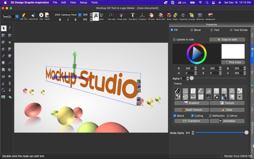
Task: Open the Edit Text tool
Action: (x=23, y=16)
